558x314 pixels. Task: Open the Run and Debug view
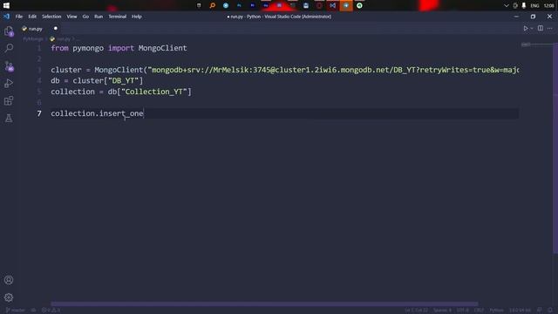pyautogui.click(x=9, y=84)
